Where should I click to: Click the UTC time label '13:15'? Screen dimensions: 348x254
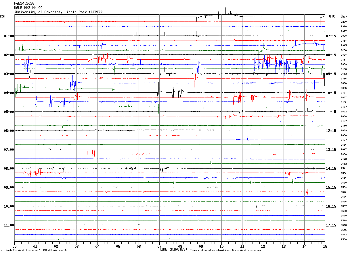point(331,150)
